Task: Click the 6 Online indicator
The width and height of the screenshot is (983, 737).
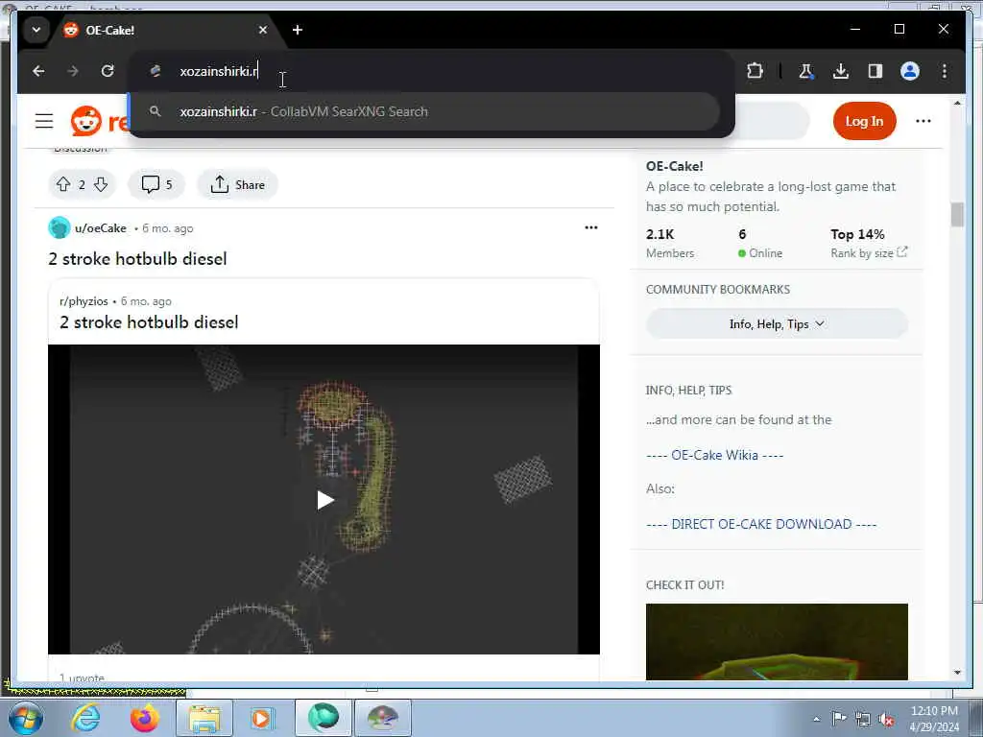Action: tap(760, 243)
